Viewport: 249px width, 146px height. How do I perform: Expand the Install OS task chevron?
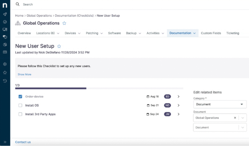pos(178,105)
